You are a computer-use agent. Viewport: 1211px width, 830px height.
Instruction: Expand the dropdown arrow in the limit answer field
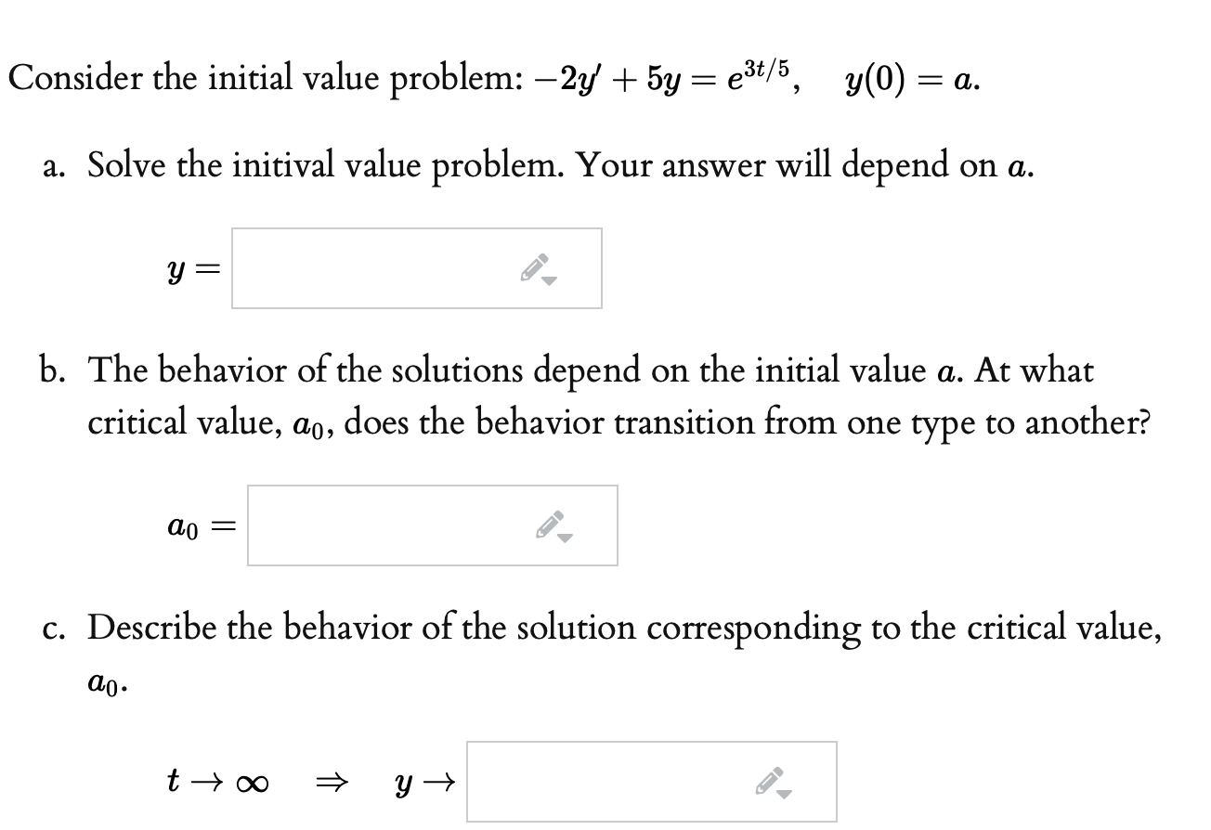click(x=785, y=794)
